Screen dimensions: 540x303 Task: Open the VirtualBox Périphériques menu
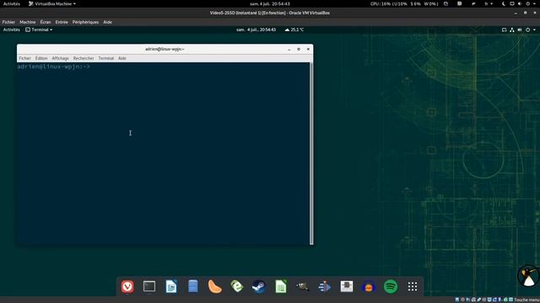[x=85, y=22]
